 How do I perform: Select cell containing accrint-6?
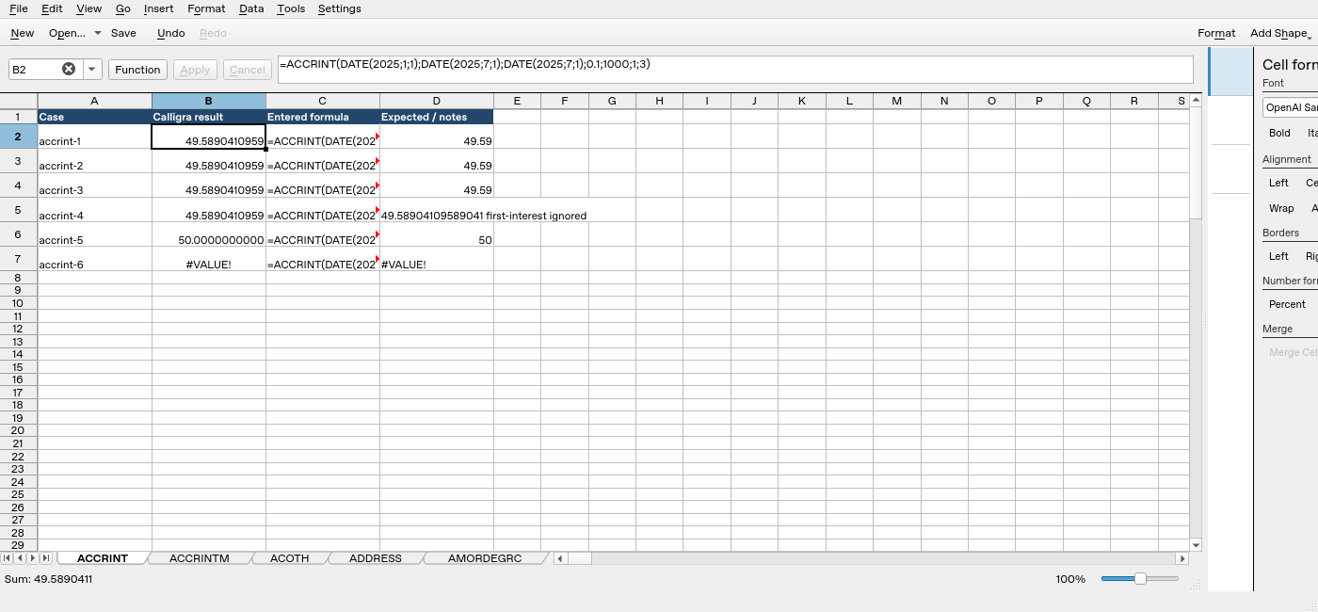click(x=94, y=259)
